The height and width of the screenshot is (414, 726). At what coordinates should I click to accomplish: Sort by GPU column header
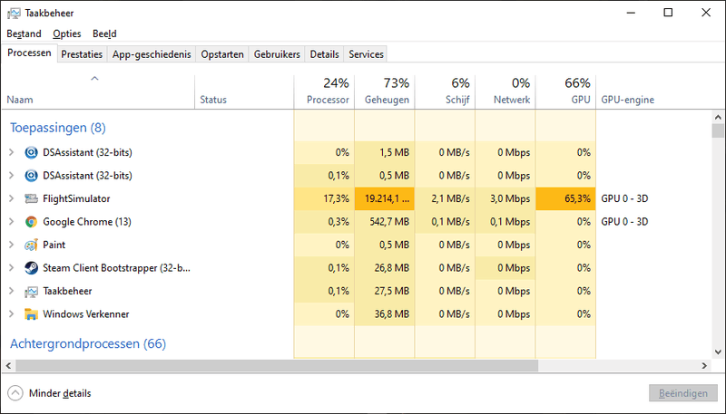point(565,91)
